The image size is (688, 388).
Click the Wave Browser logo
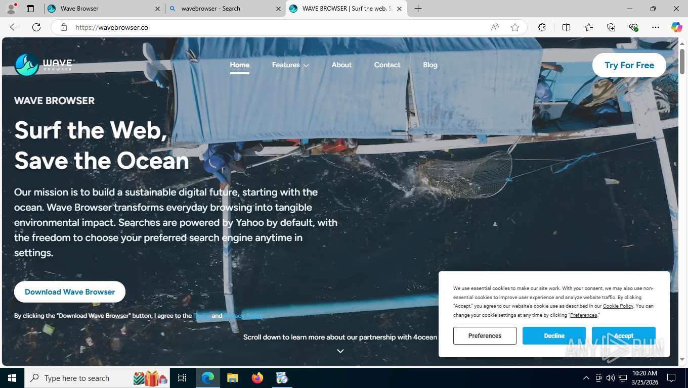(x=45, y=65)
